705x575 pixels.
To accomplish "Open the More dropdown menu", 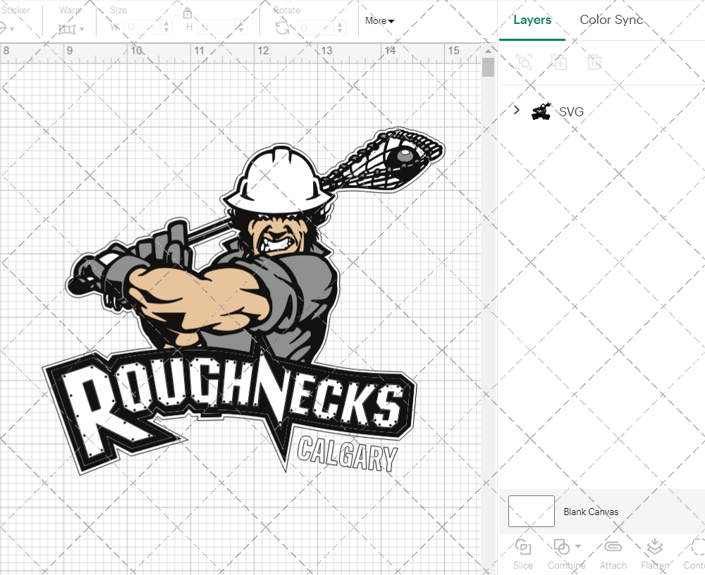I will pos(379,20).
